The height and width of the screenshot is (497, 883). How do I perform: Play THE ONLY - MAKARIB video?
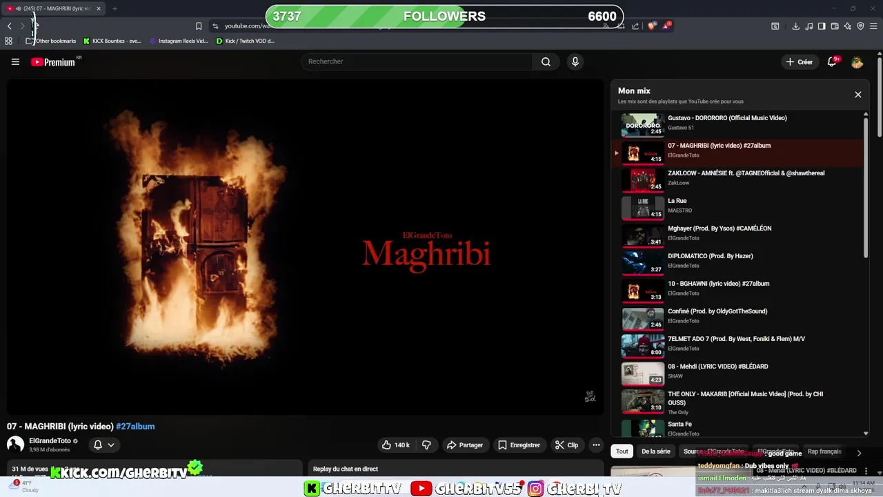click(737, 402)
